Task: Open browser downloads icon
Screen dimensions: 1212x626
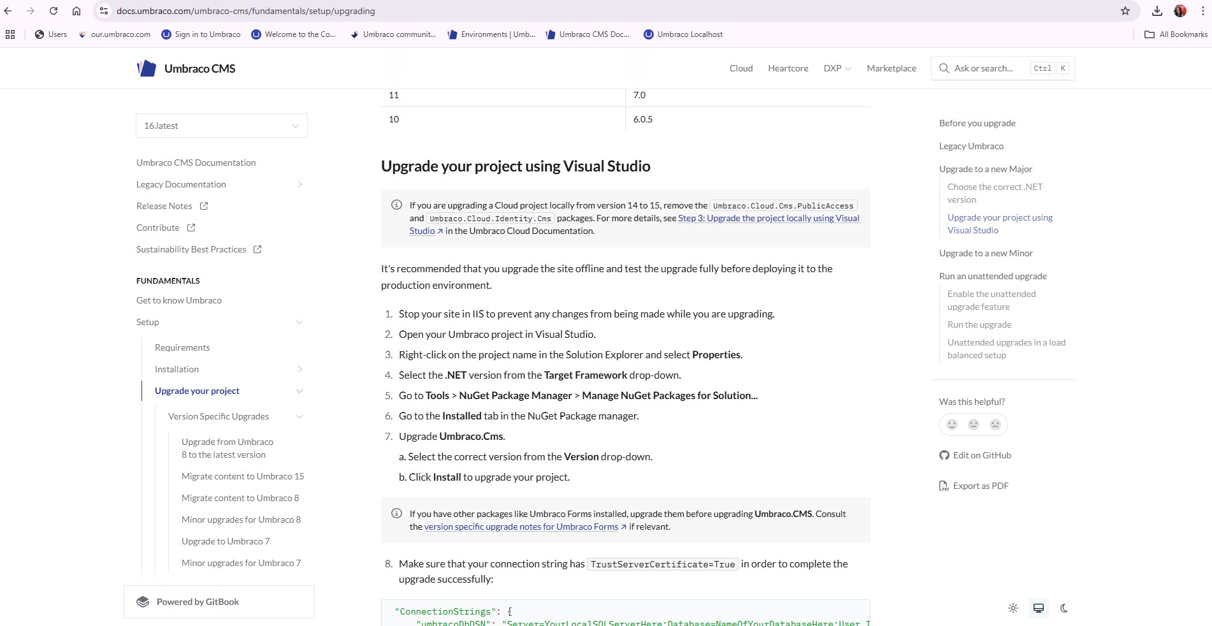Action: tap(1157, 11)
